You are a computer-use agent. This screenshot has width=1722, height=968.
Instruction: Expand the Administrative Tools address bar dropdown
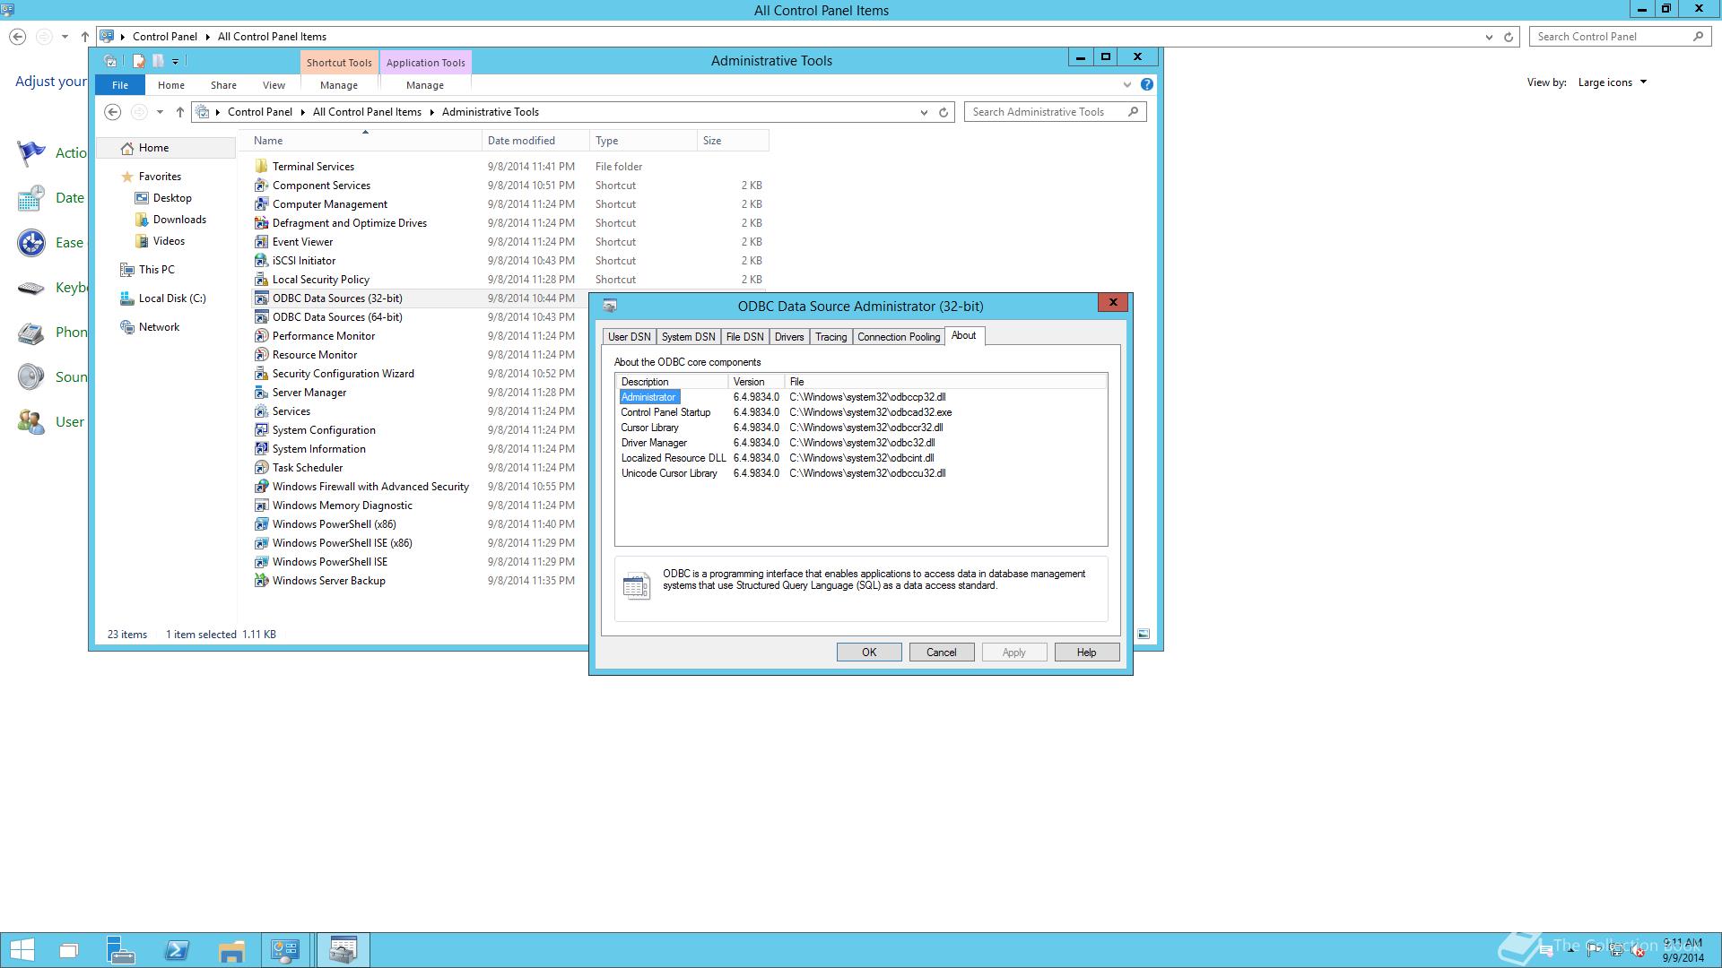click(x=924, y=112)
